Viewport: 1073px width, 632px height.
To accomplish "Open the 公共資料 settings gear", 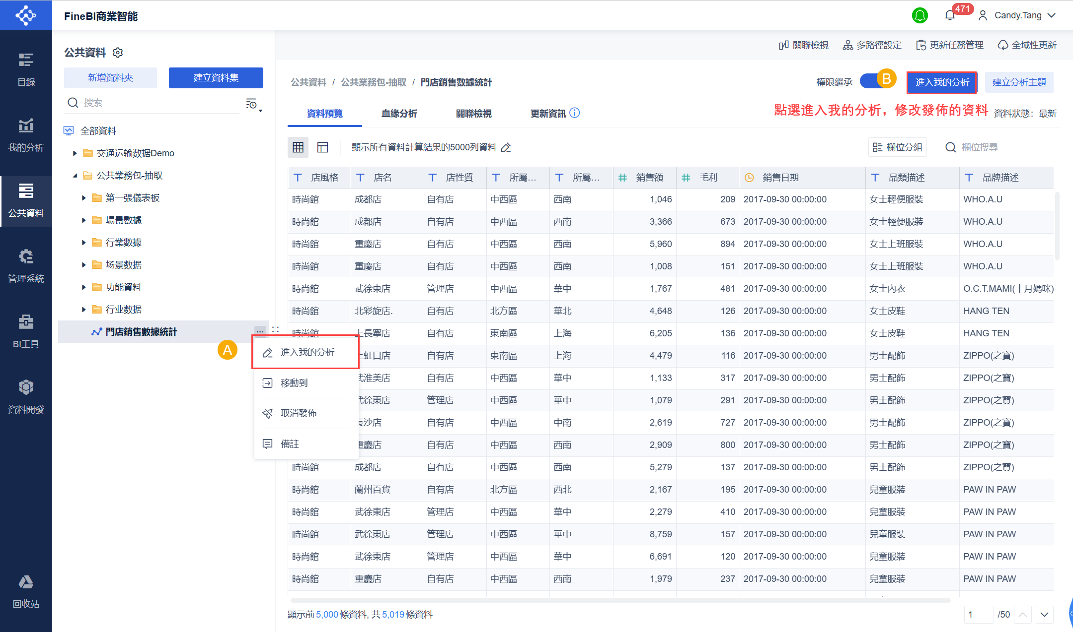I will tap(118, 53).
